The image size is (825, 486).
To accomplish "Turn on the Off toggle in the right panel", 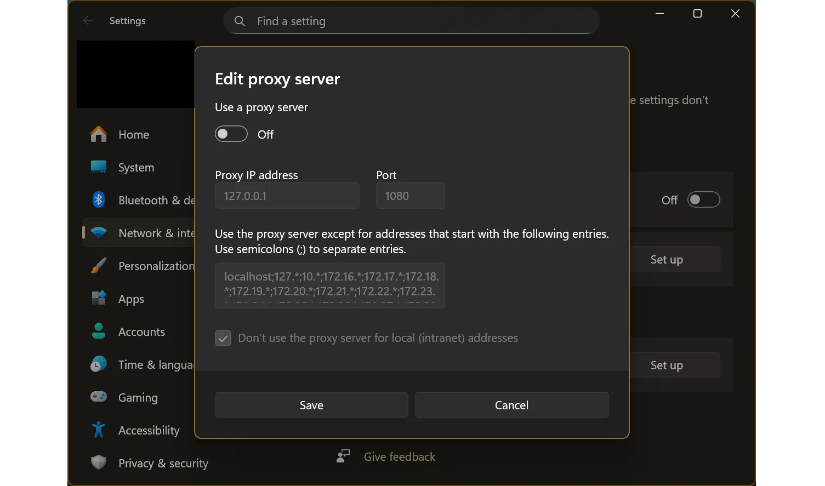I will click(703, 199).
